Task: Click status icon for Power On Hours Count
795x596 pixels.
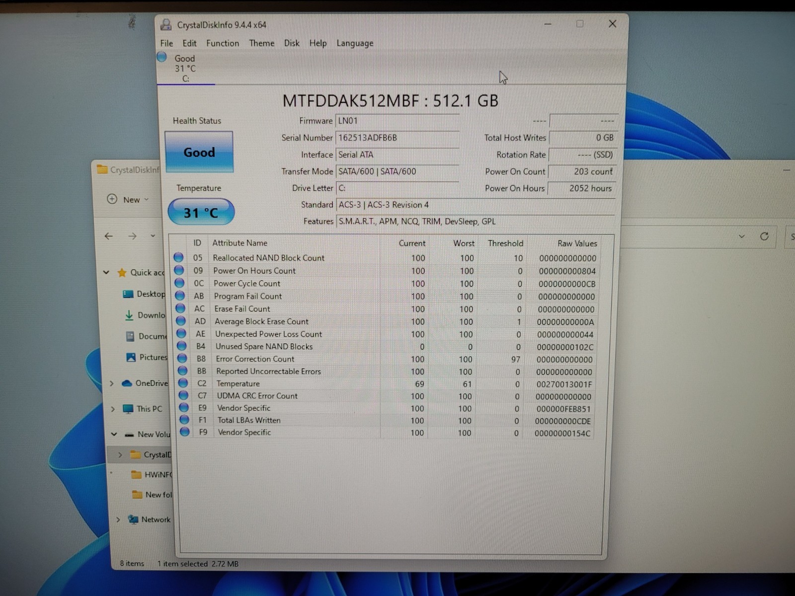Action: point(179,270)
